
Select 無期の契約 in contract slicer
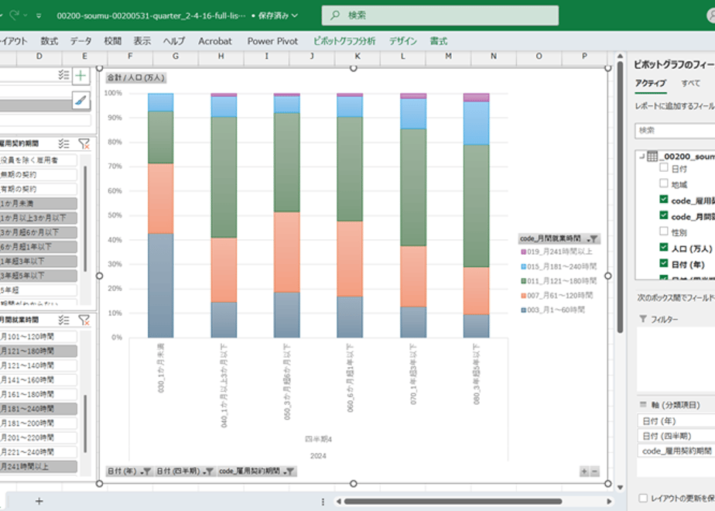click(39, 175)
